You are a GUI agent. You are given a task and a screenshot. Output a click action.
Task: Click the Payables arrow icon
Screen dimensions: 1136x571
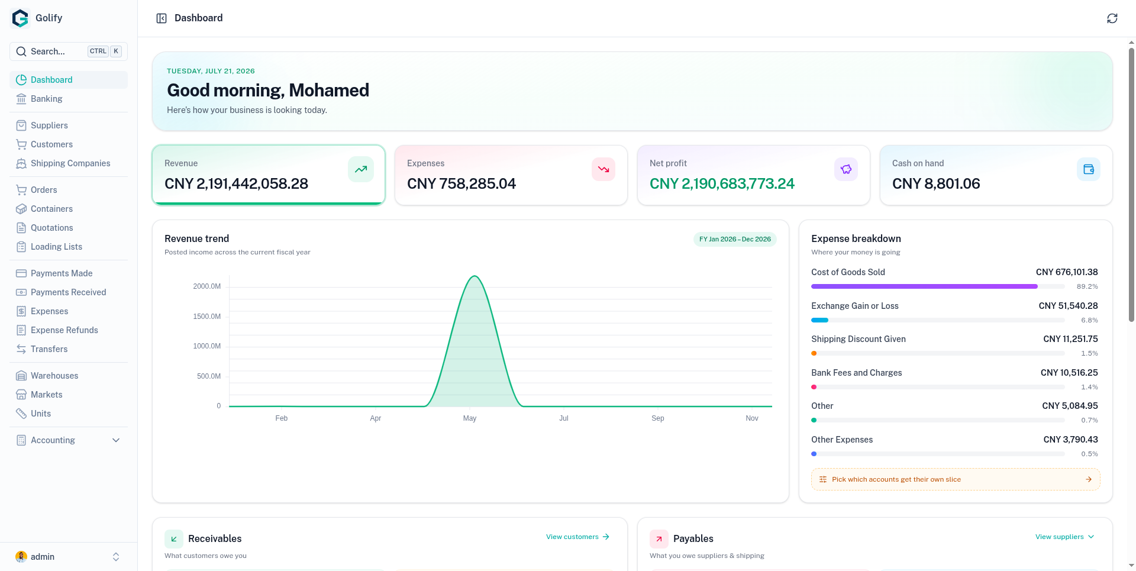659,539
